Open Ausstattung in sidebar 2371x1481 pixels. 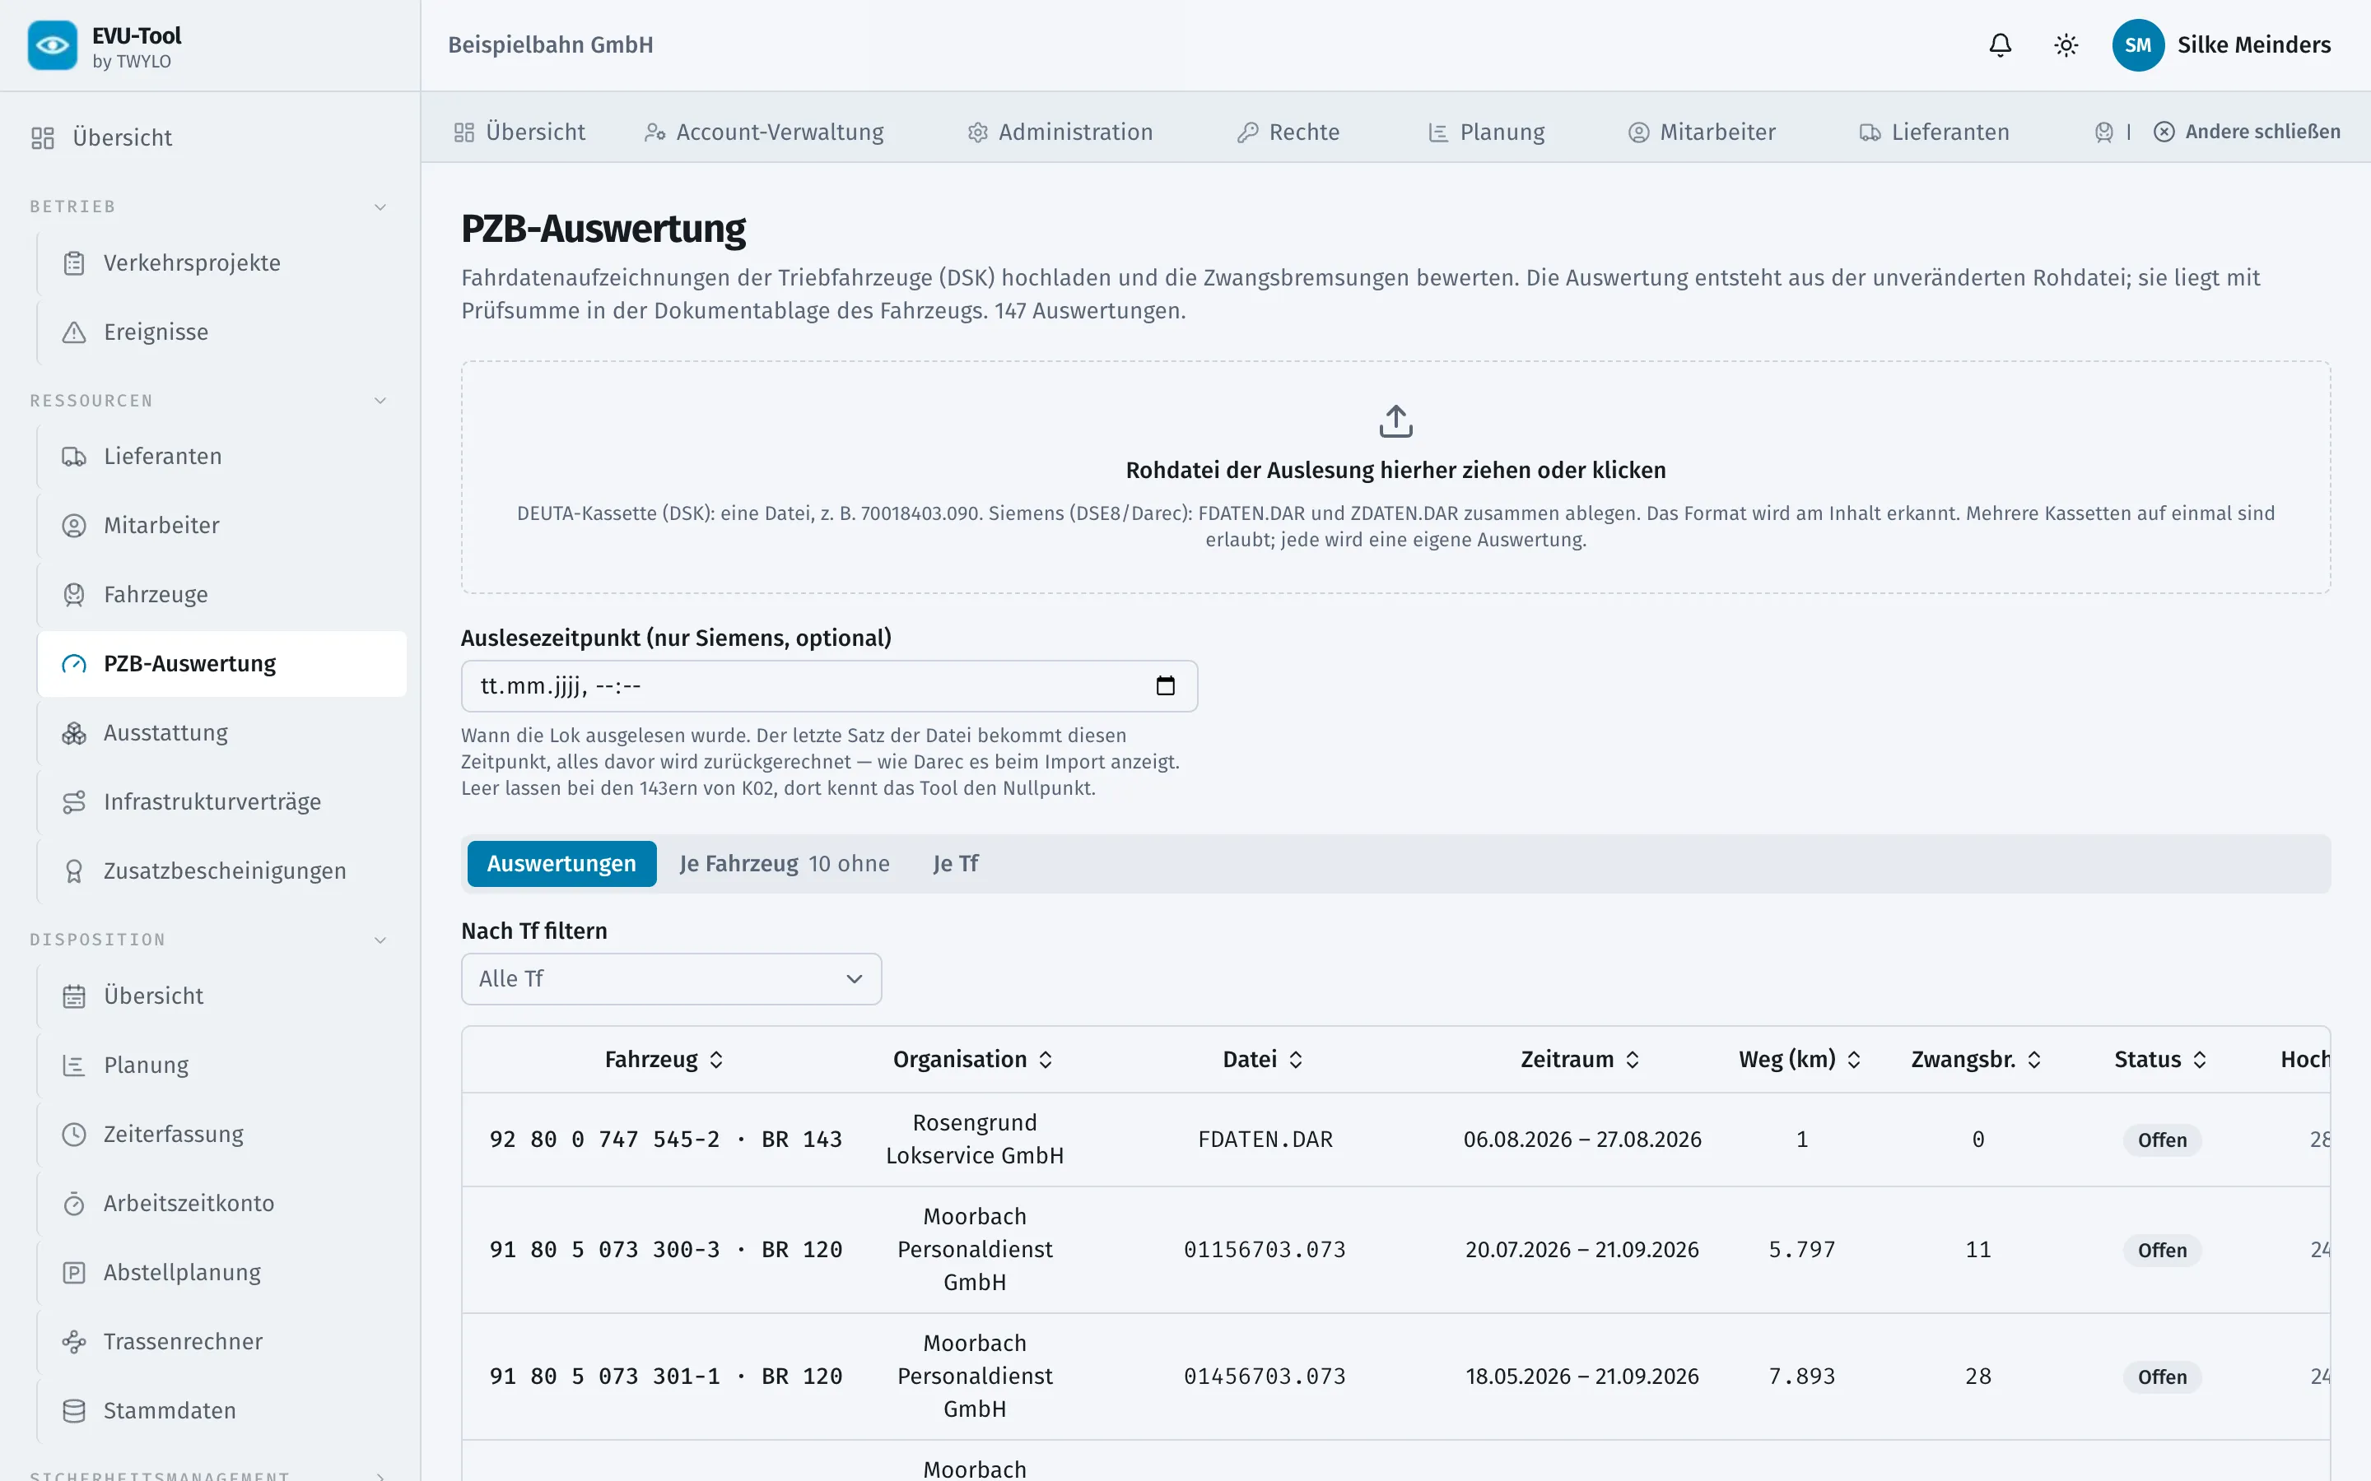pyautogui.click(x=221, y=732)
